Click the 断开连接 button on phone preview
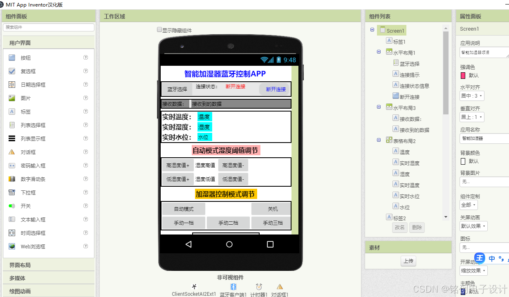 [x=275, y=89]
